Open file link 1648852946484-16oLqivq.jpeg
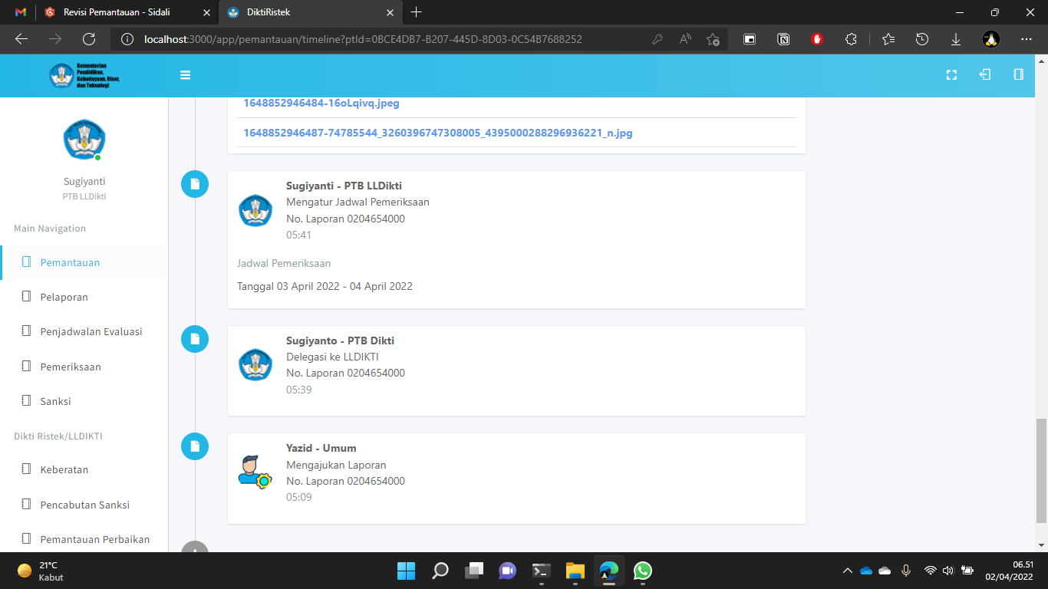Screen dimensions: 1048x589 [x=321, y=103]
